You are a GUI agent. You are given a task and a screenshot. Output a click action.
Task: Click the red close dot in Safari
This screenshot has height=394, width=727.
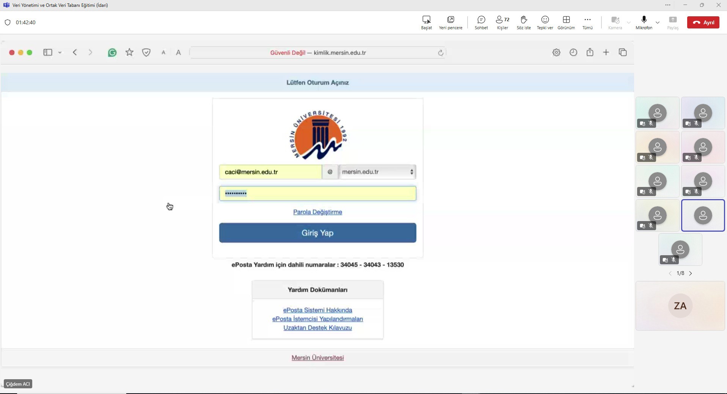click(12, 53)
